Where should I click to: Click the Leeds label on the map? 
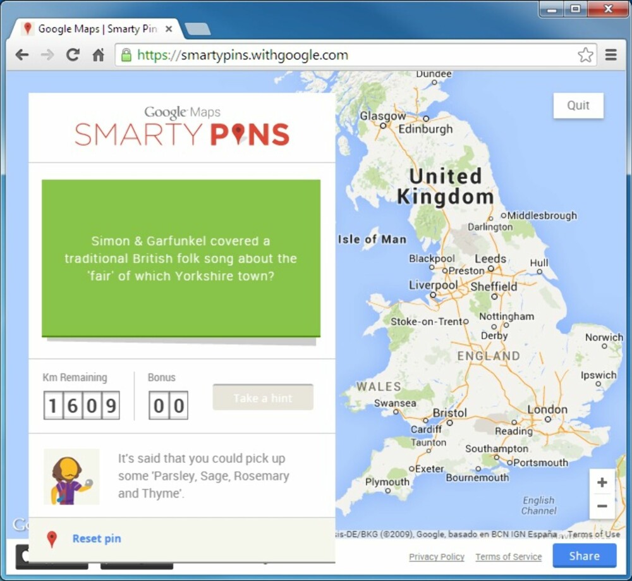490,259
